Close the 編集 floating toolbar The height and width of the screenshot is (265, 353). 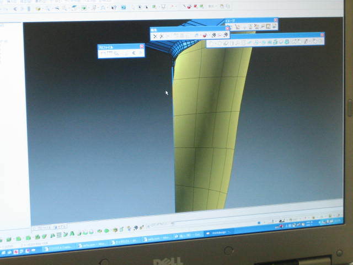[x=227, y=28]
